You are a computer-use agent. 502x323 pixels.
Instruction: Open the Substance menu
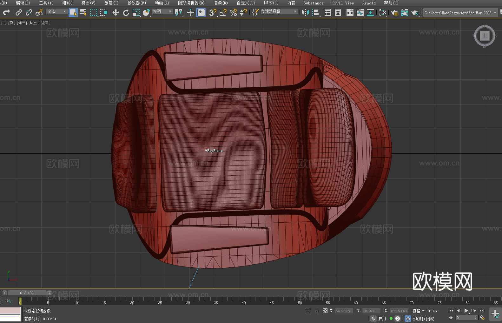click(314, 3)
